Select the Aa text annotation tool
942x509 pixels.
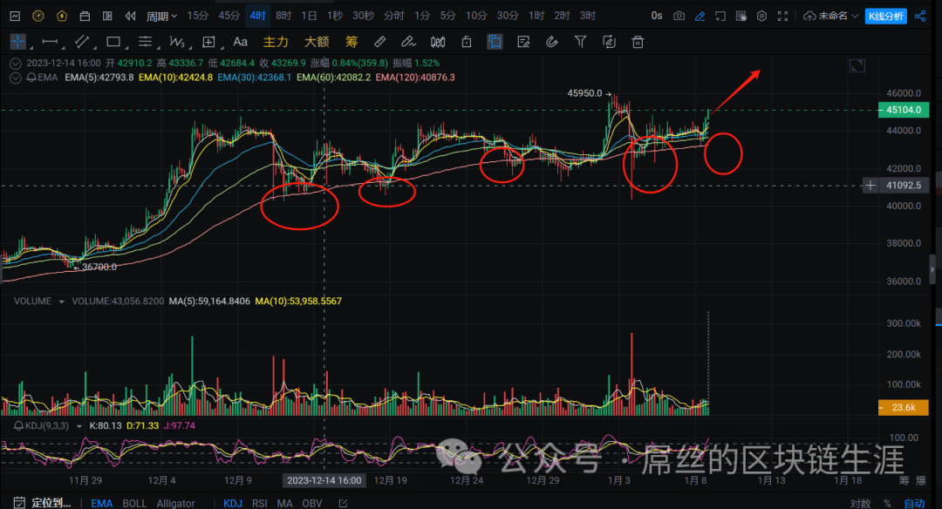pos(241,42)
